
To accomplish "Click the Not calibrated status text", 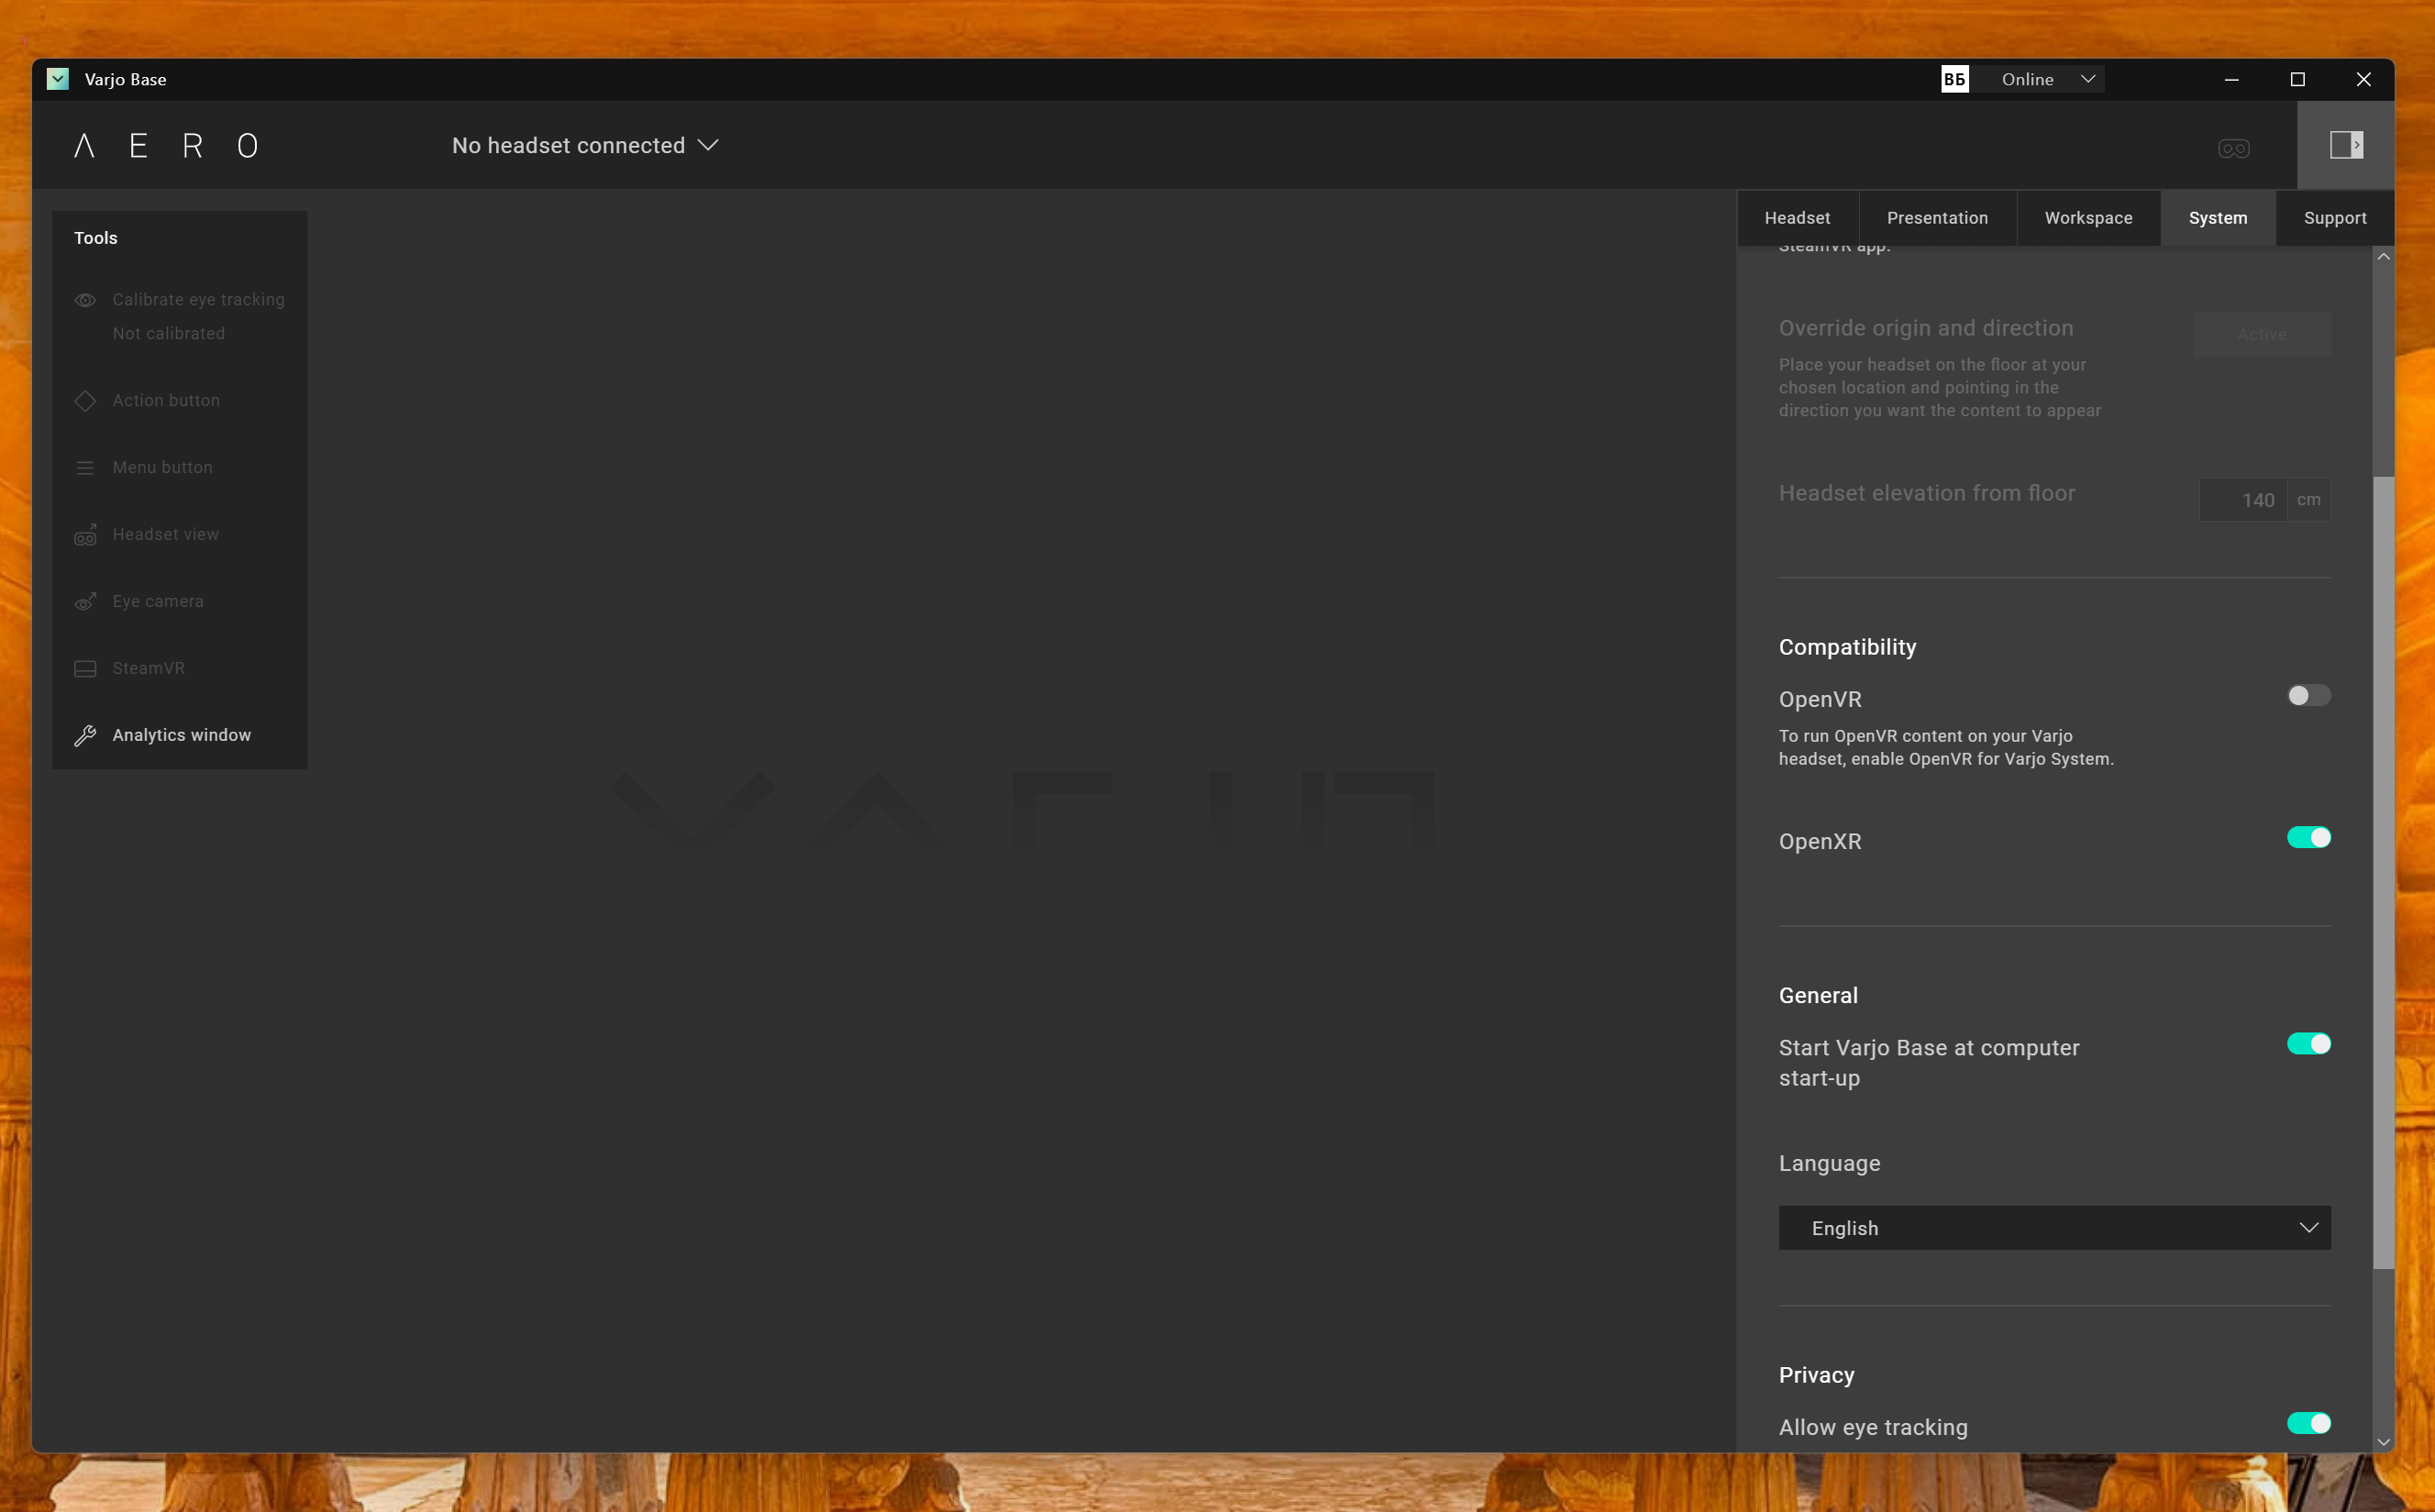I will click(169, 333).
